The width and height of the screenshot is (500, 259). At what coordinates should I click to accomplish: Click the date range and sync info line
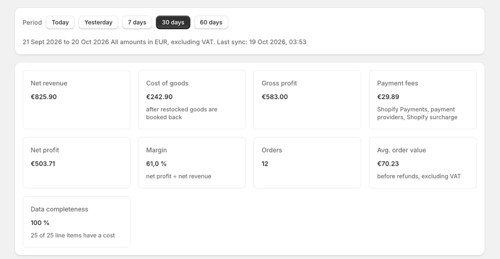tap(165, 42)
